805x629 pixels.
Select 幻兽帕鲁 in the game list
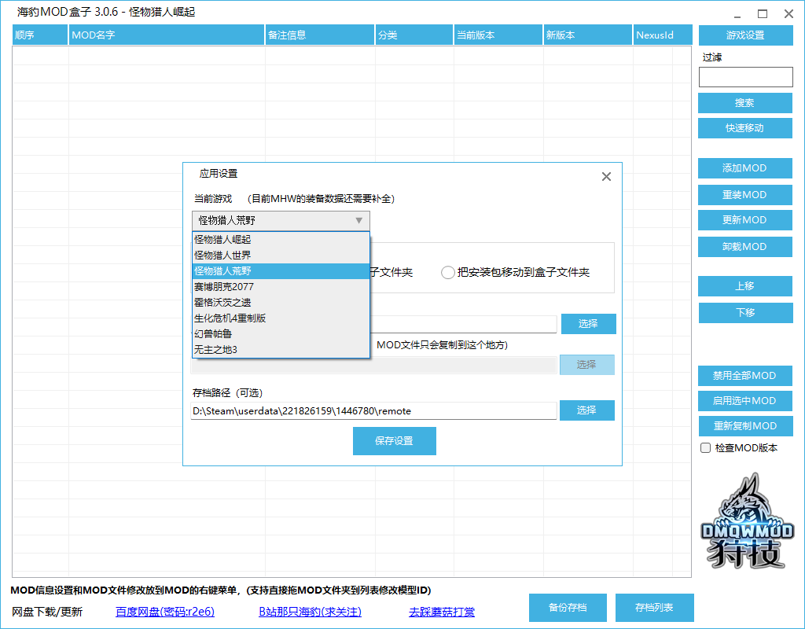point(281,333)
